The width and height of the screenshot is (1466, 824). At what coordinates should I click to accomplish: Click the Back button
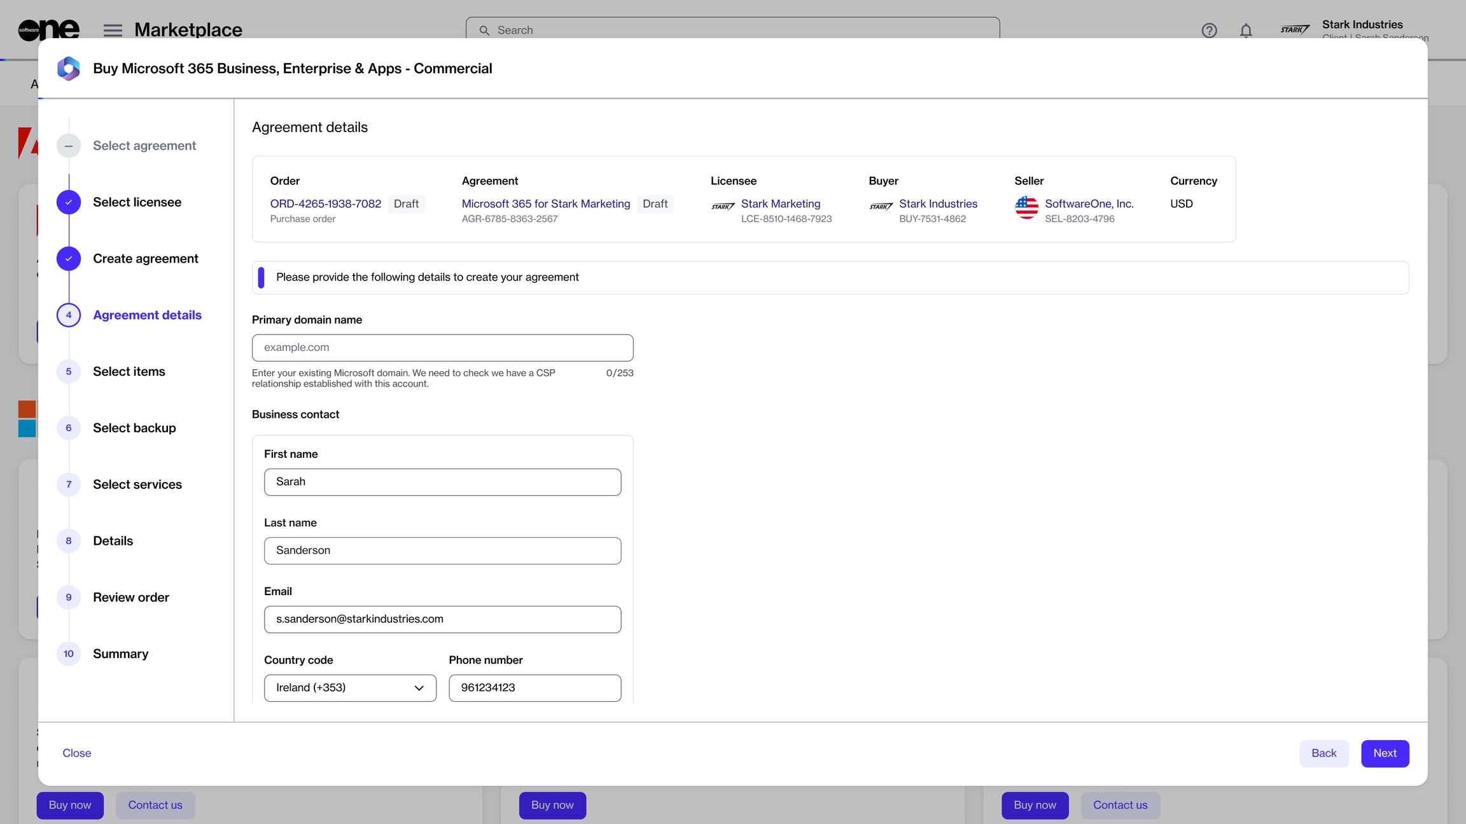(x=1323, y=753)
